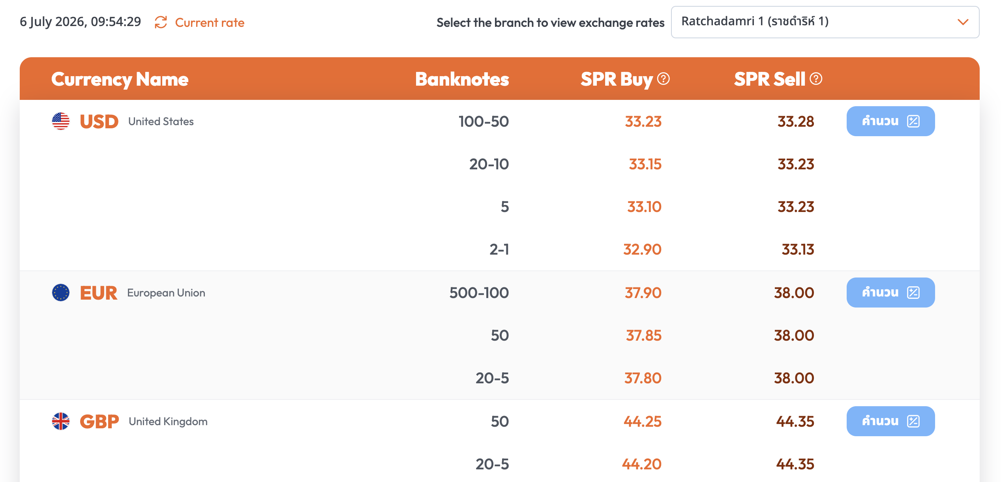The image size is (1001, 482).
Task: Open the EUR คำนวน calculate button
Action: (890, 293)
